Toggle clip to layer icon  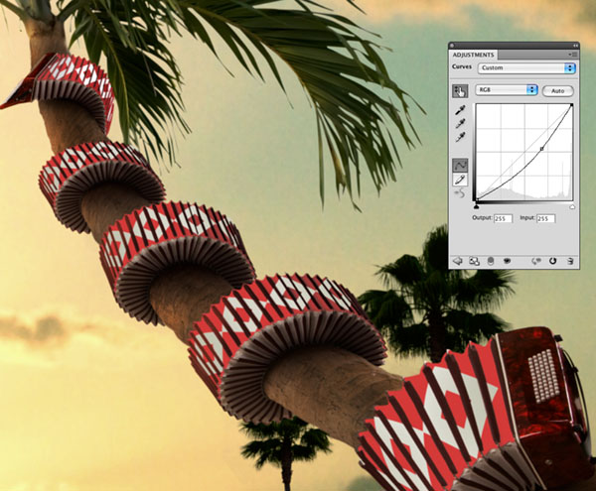tap(491, 261)
